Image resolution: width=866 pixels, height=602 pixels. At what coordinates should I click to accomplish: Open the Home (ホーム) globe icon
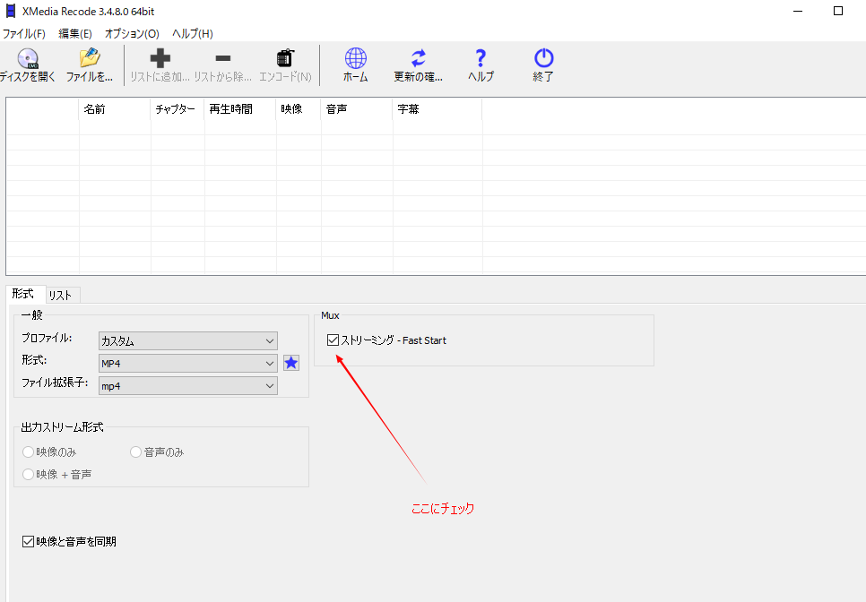(x=356, y=59)
